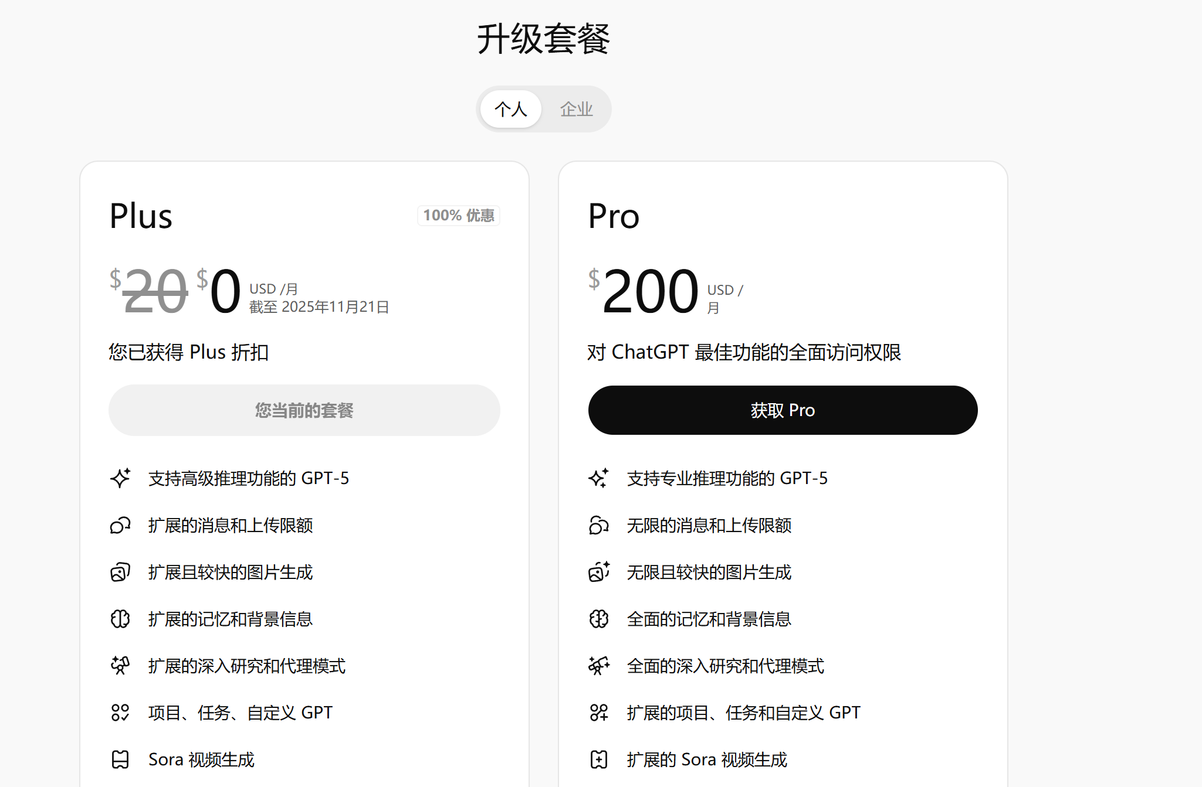Click the $200 Pro price text
Image resolution: width=1202 pixels, height=787 pixels.
click(650, 291)
